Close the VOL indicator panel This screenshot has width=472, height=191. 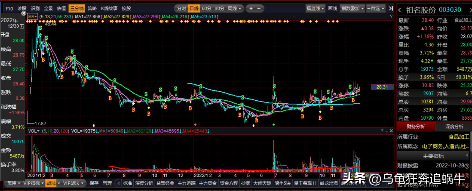click(391, 131)
